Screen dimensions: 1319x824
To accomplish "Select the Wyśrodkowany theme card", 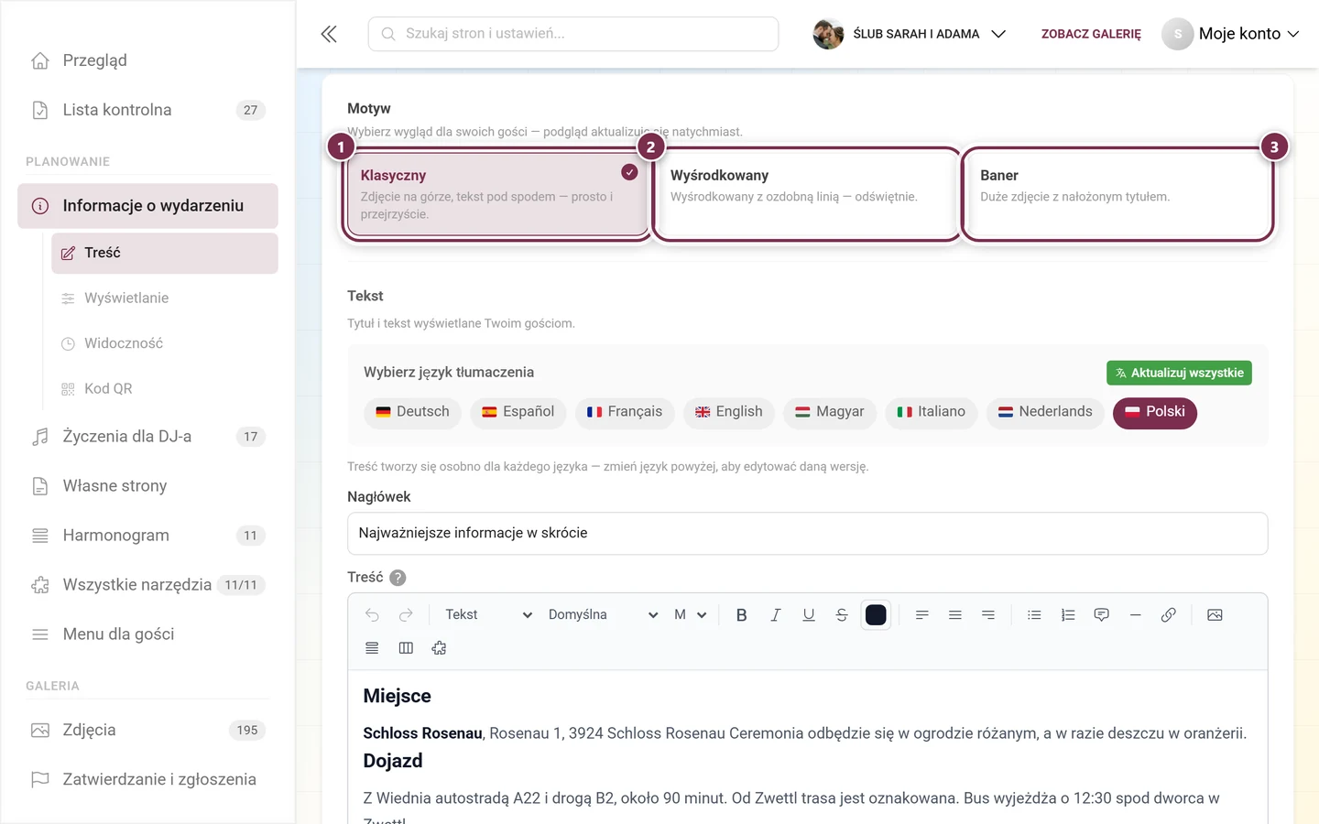I will point(807,194).
